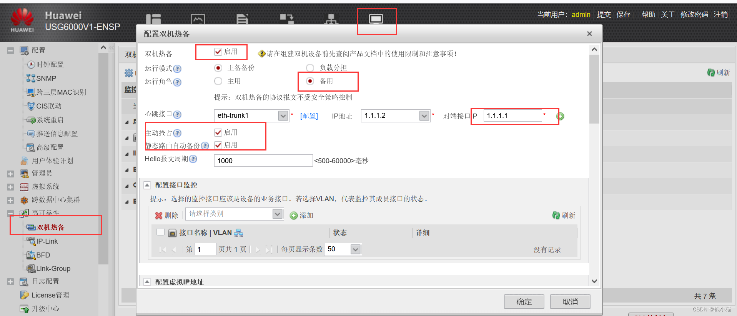The width and height of the screenshot is (737, 316).
Task: Open IP地址 1.1.1.2 dropdown
Action: [x=424, y=115]
